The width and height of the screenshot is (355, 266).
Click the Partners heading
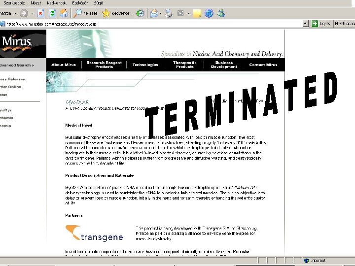pyautogui.click(x=74, y=215)
